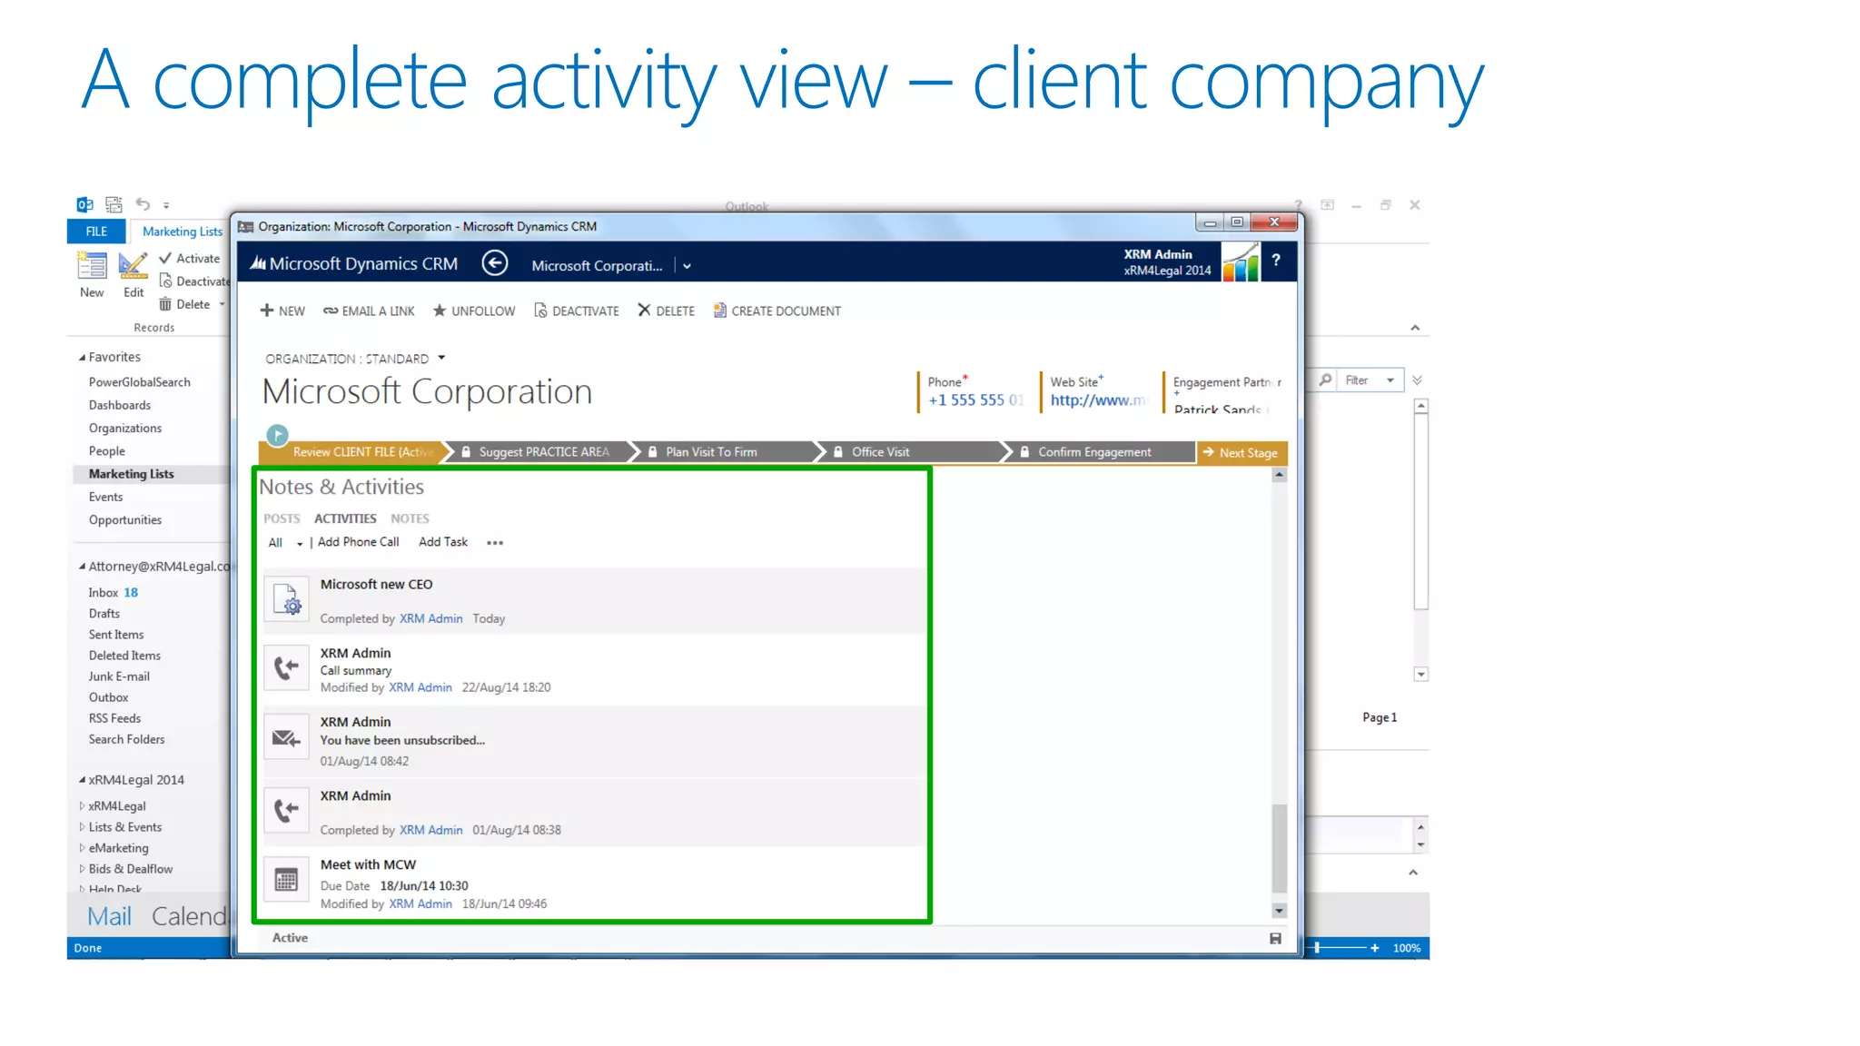Click DEACTIVATE in the CRM toolbar
Screen dimensions: 1860x1046
point(577,311)
